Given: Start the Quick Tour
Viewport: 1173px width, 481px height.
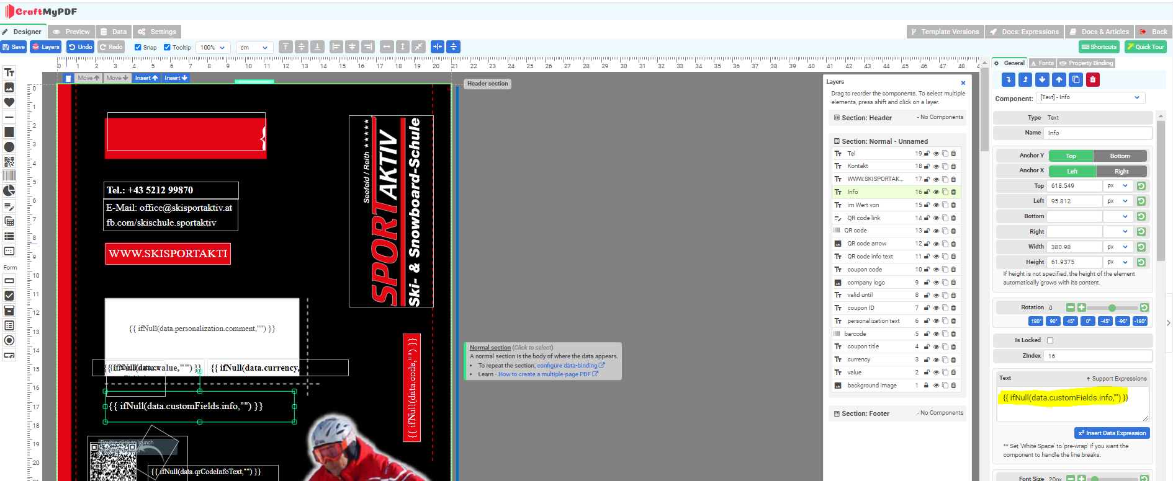Looking at the screenshot, I should click(1146, 47).
